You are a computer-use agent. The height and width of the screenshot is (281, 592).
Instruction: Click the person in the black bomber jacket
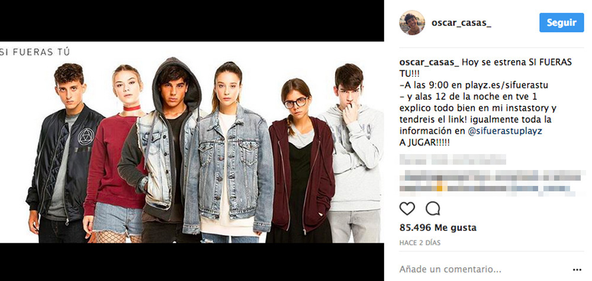point(64,155)
